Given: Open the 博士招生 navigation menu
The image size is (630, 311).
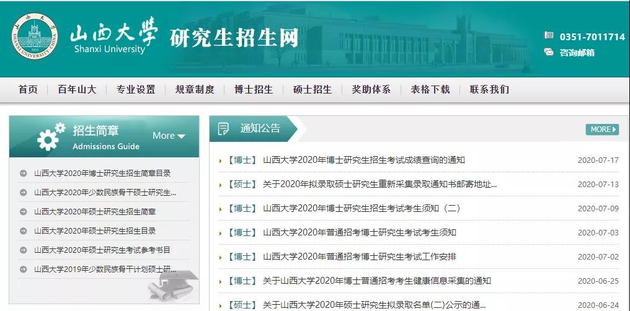Looking at the screenshot, I should (x=253, y=89).
